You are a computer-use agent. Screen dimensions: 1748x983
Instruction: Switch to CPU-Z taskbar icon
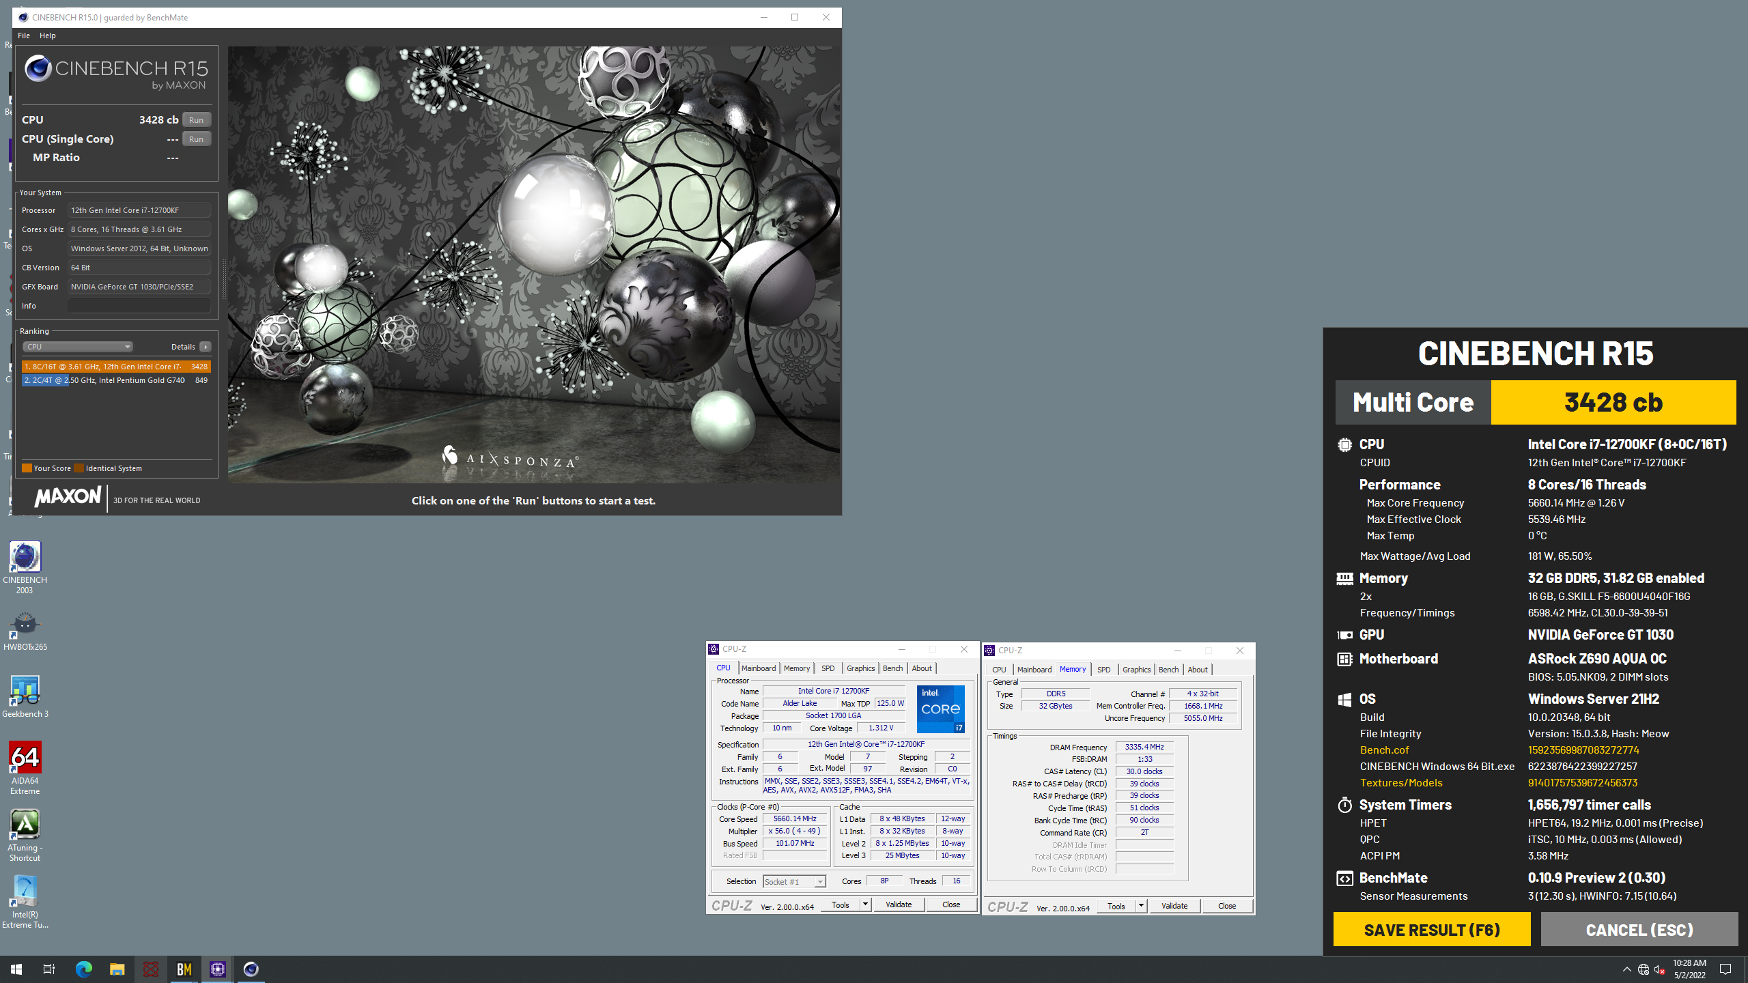point(217,969)
